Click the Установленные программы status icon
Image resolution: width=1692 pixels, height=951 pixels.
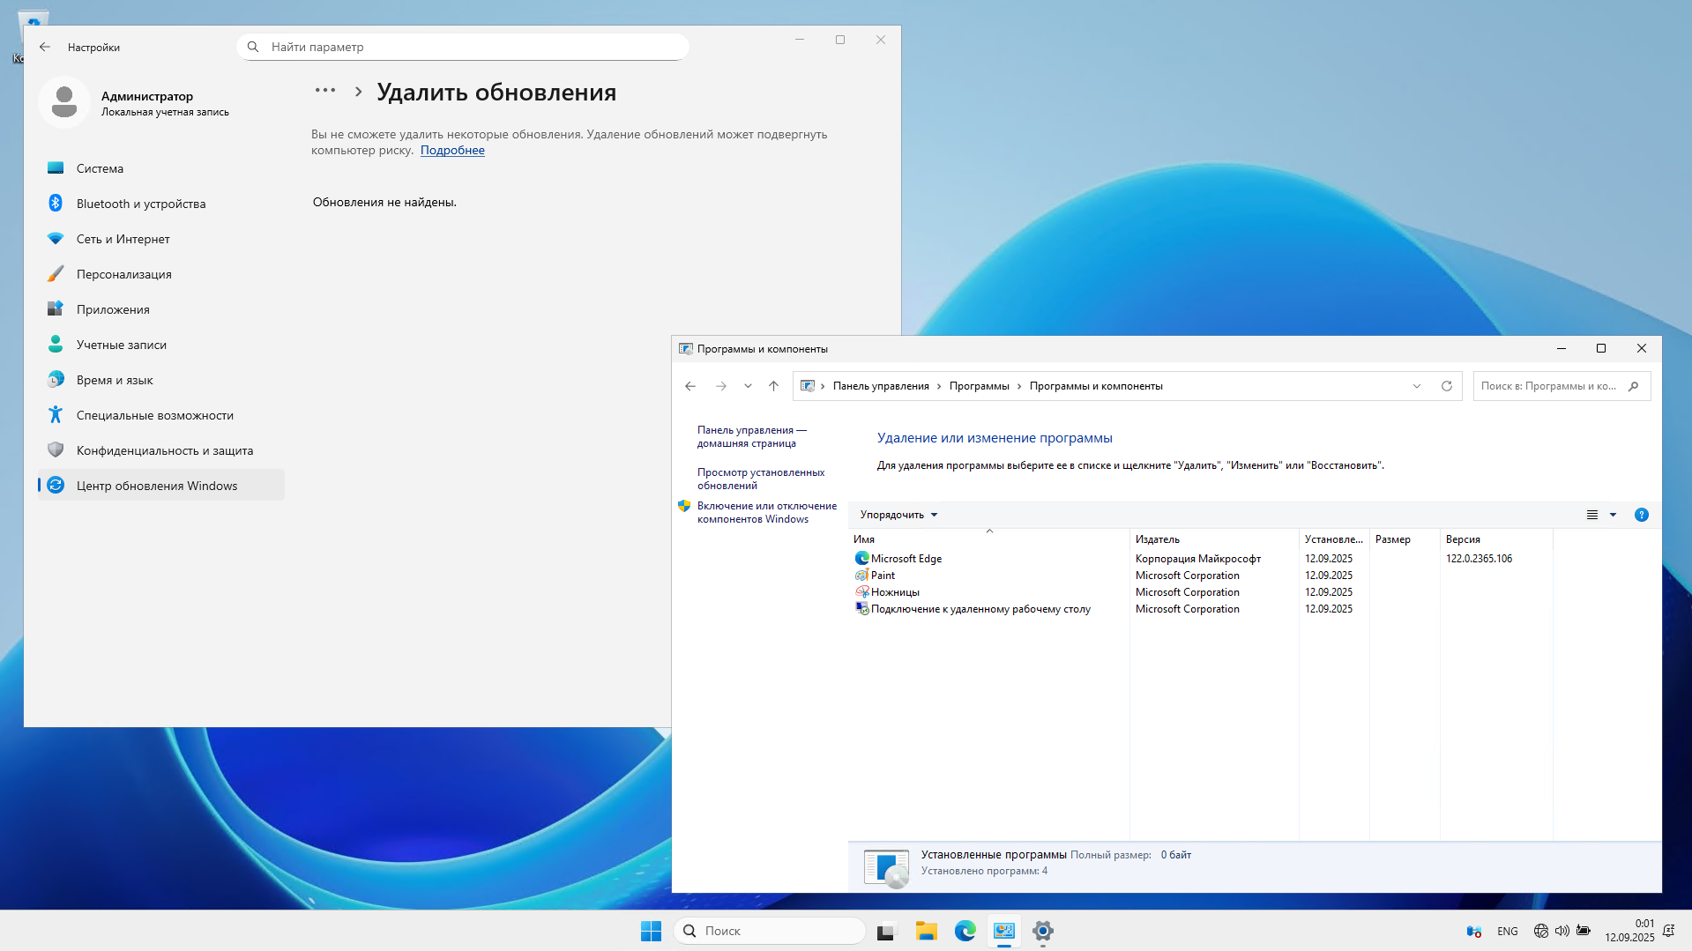pos(886,868)
